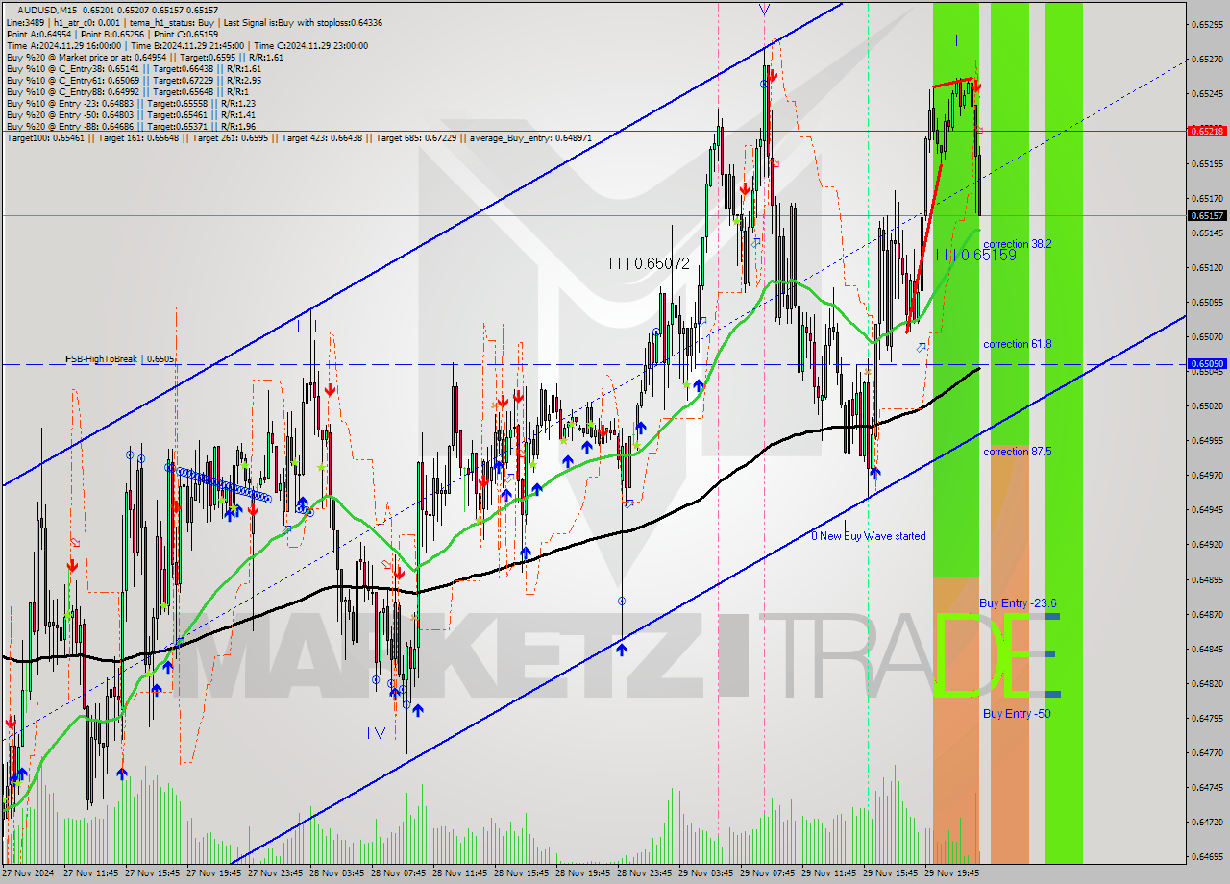The width and height of the screenshot is (1230, 884).
Task: Click the 'I I I 0.65072' wave label
Action: point(649,262)
